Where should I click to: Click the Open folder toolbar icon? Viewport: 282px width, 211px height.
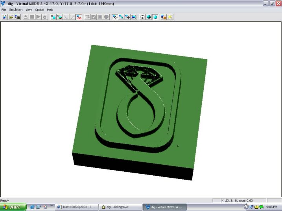click(x=11, y=17)
